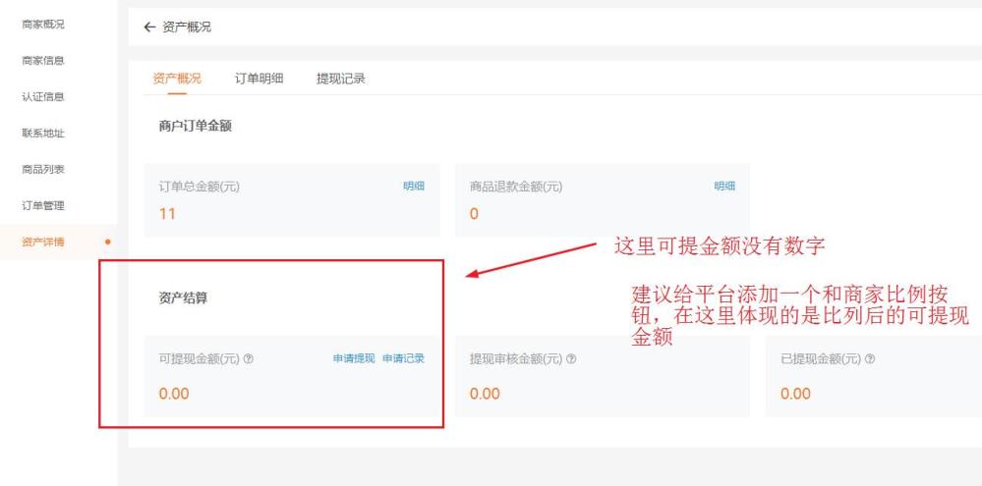
Task: Open 商家概况 in the sidebar
Action: [43, 25]
